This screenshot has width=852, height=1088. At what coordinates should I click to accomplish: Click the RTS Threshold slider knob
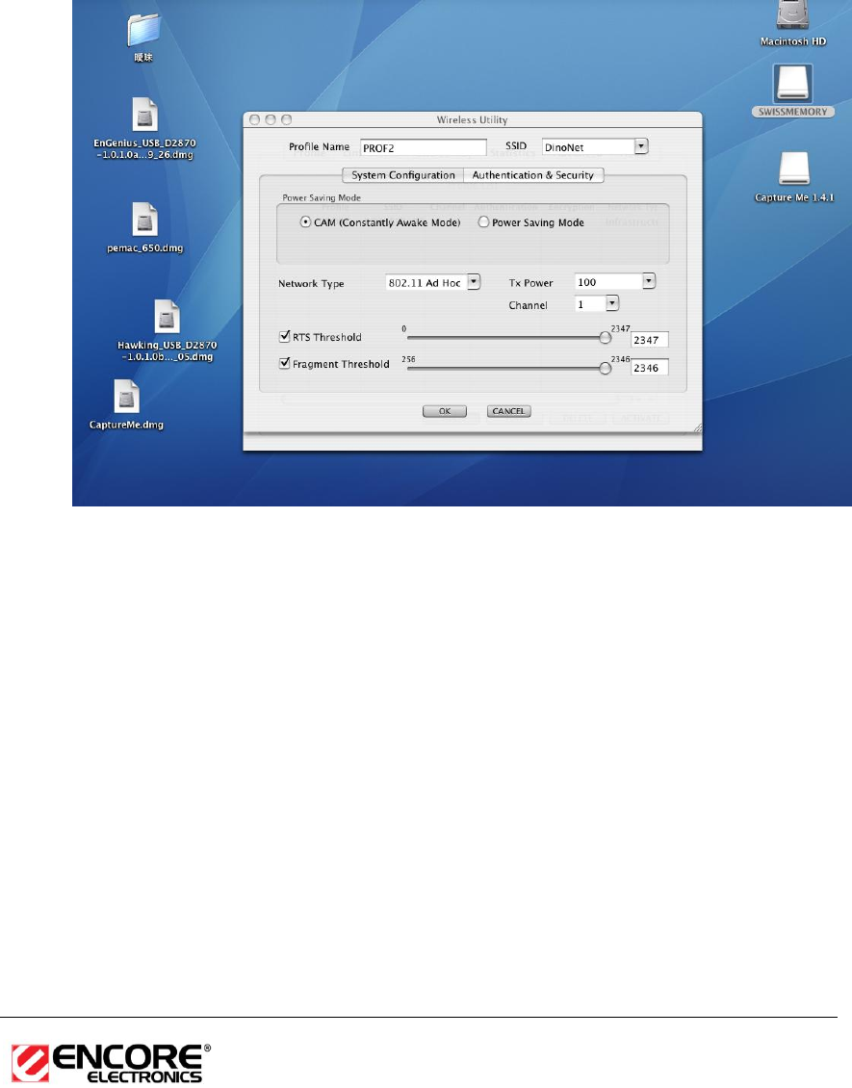(606, 338)
